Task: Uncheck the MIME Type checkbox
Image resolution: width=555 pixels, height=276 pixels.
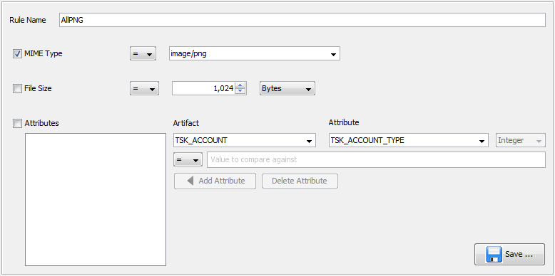Action: [17, 54]
